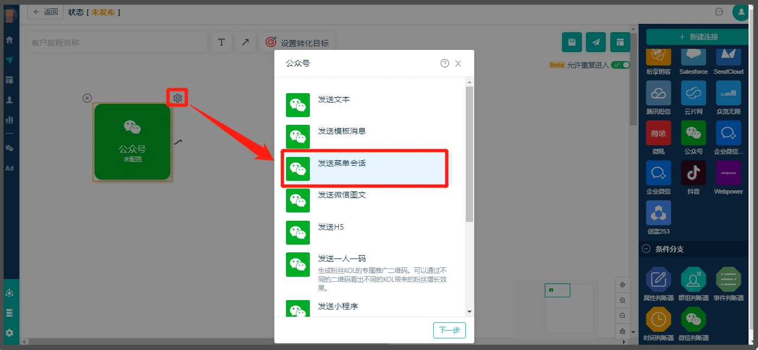Click the publish paper-plane toolbar button
Screen dimensions: 758x350
[596, 42]
